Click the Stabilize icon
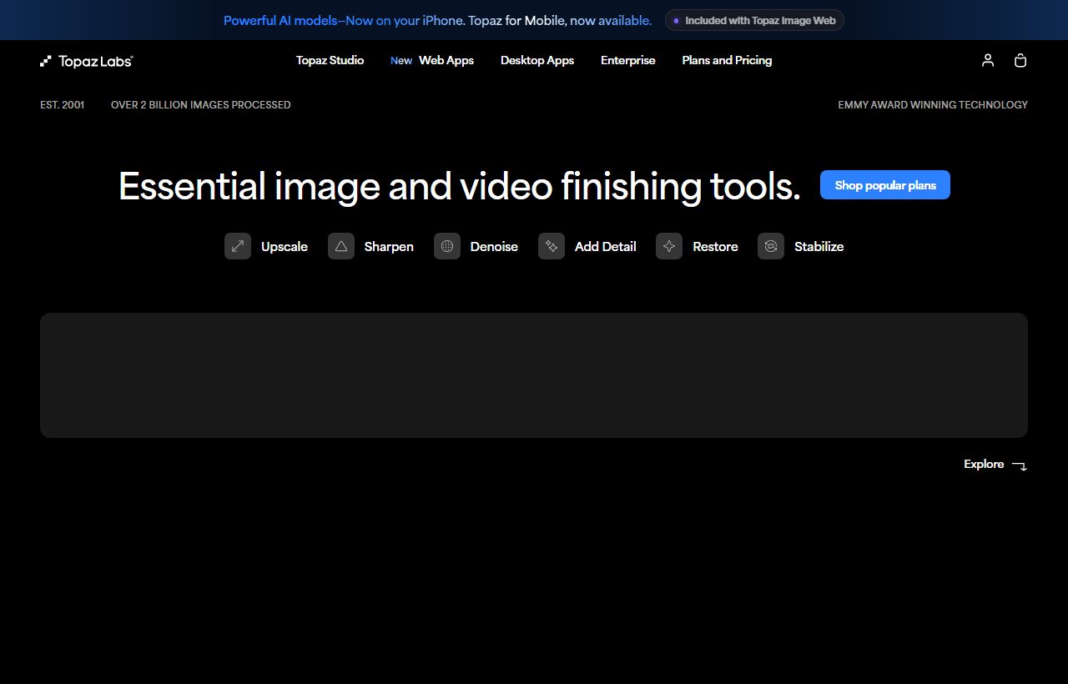 771,246
